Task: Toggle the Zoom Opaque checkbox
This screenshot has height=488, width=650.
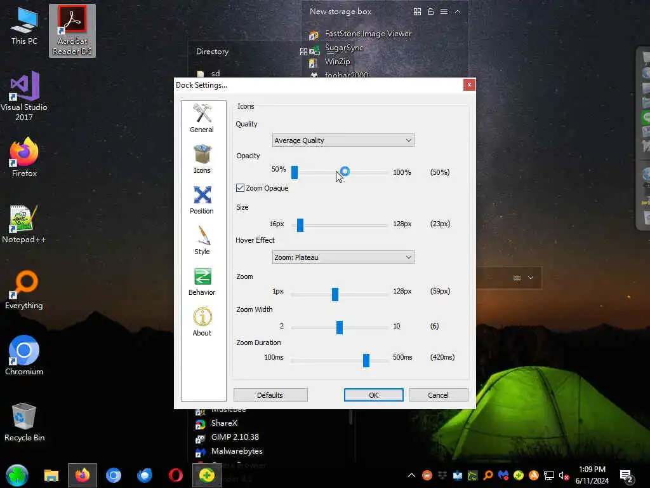Action: point(240,188)
